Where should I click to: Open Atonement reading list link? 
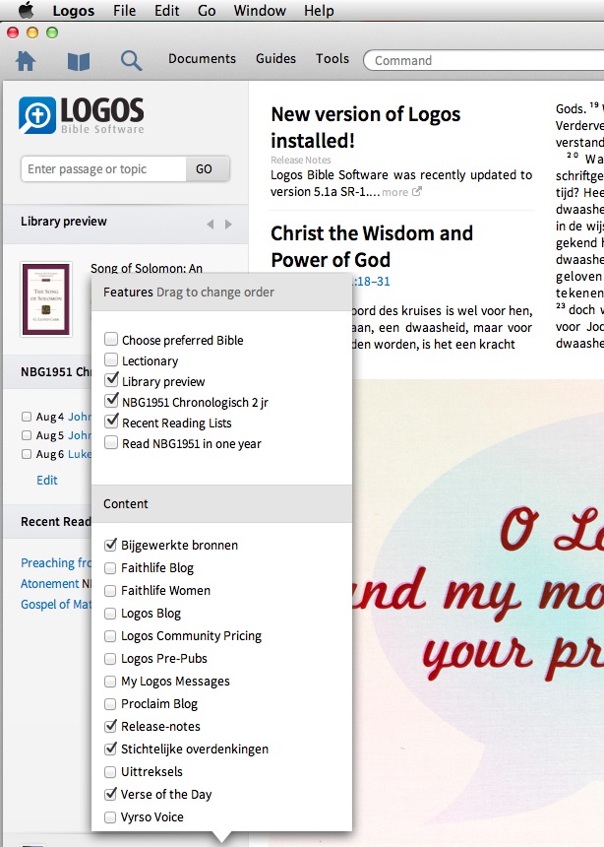[x=49, y=583]
